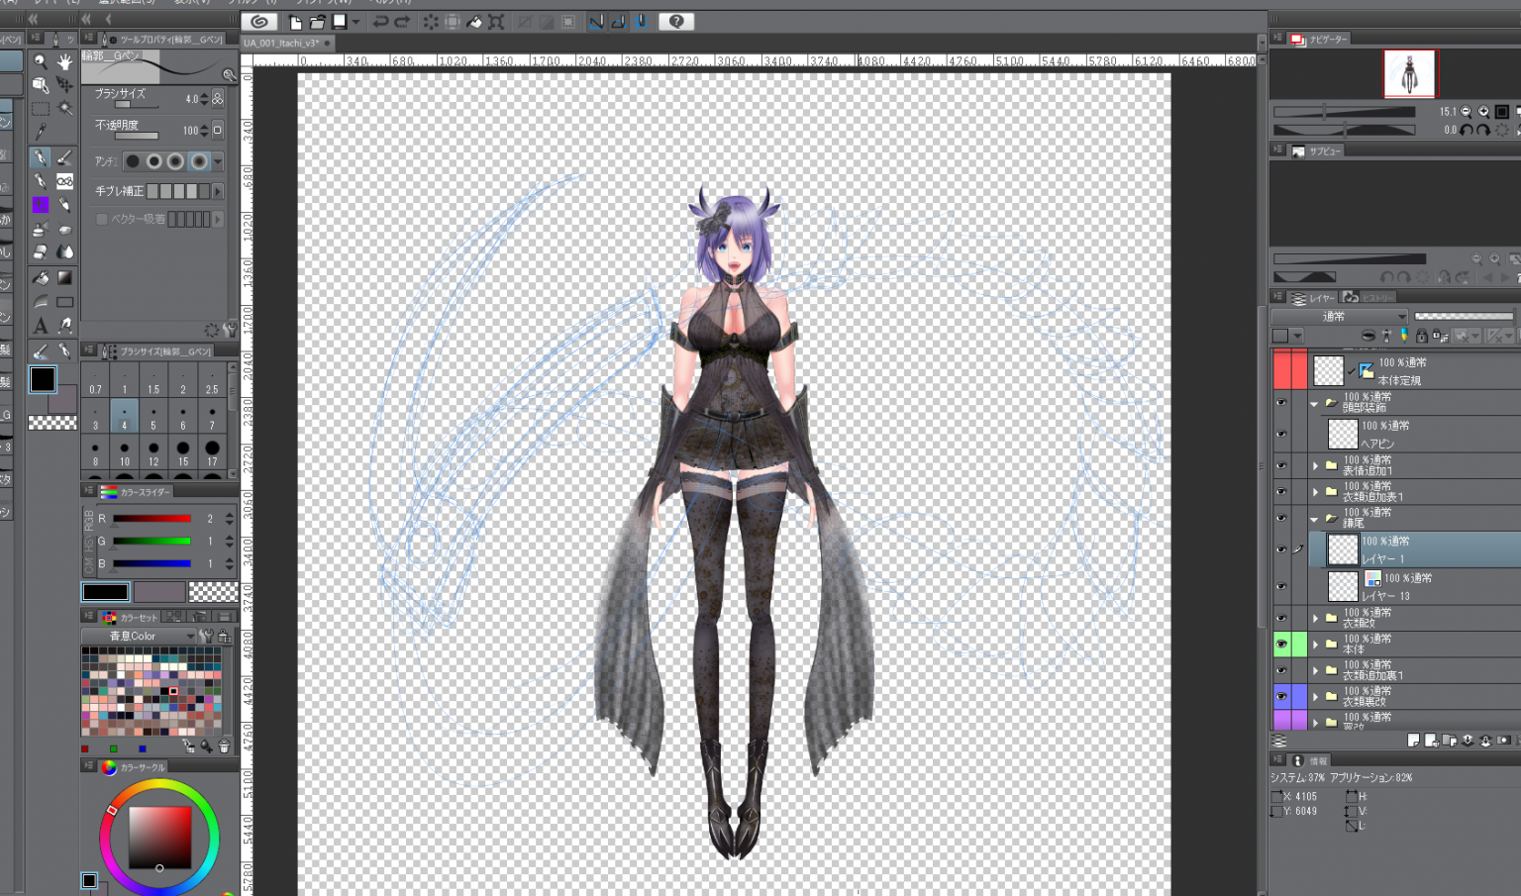
Task: Expand the 衣類改 layer folder
Action: point(1316,618)
